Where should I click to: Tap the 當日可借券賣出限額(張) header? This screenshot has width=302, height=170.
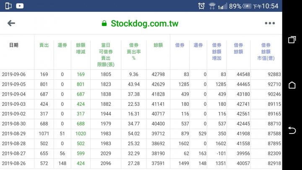[106, 55]
